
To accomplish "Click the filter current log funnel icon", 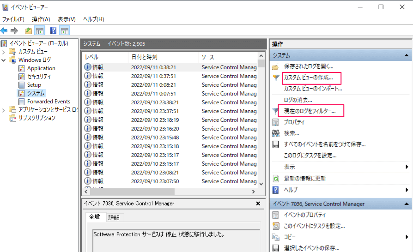I will tap(276, 111).
